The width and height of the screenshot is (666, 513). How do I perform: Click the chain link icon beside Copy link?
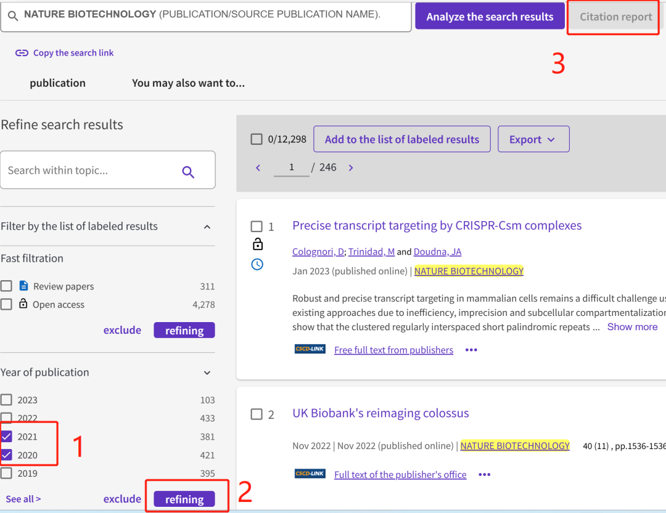coord(22,53)
